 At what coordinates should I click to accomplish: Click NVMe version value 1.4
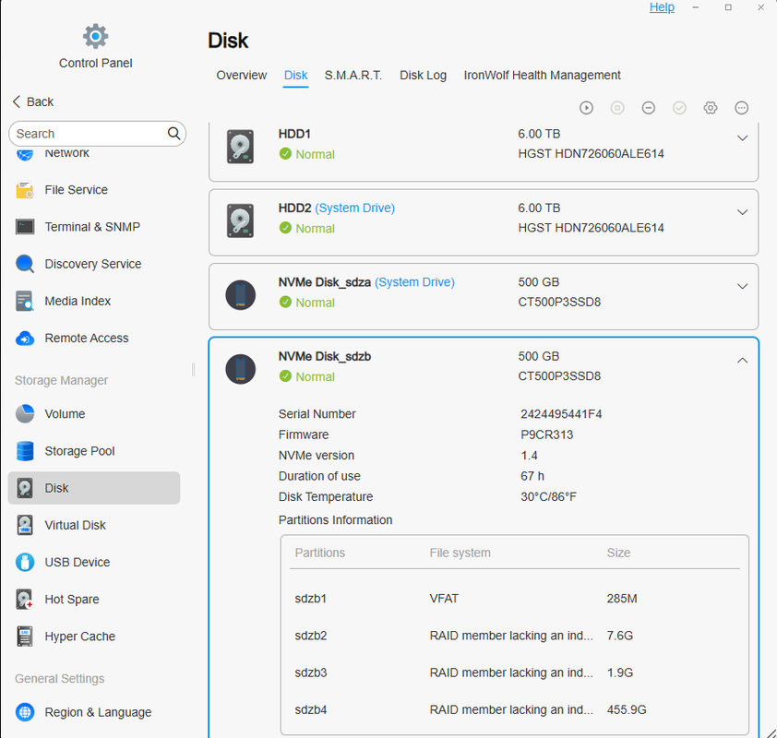[x=529, y=456]
